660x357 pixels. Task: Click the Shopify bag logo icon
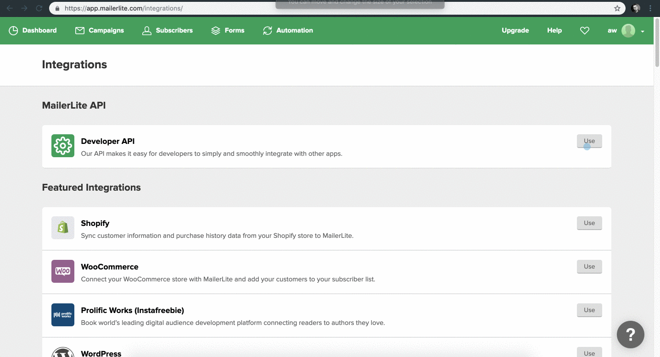click(x=63, y=228)
